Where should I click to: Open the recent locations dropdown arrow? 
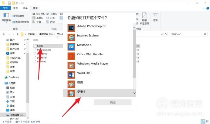(x=14, y=34)
